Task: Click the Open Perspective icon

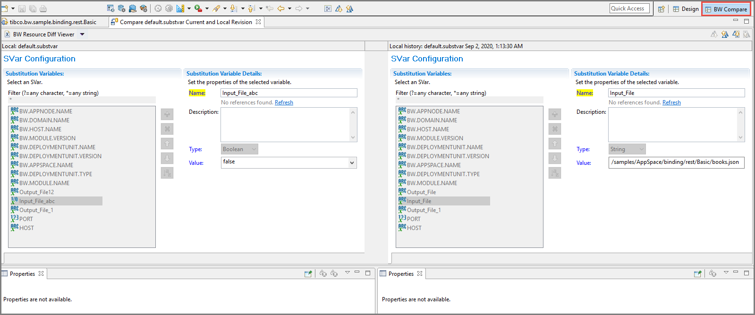Action: point(661,9)
